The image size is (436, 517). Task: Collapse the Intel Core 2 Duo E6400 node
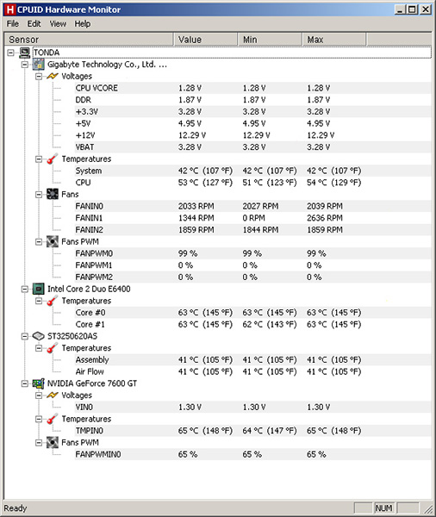[25, 290]
